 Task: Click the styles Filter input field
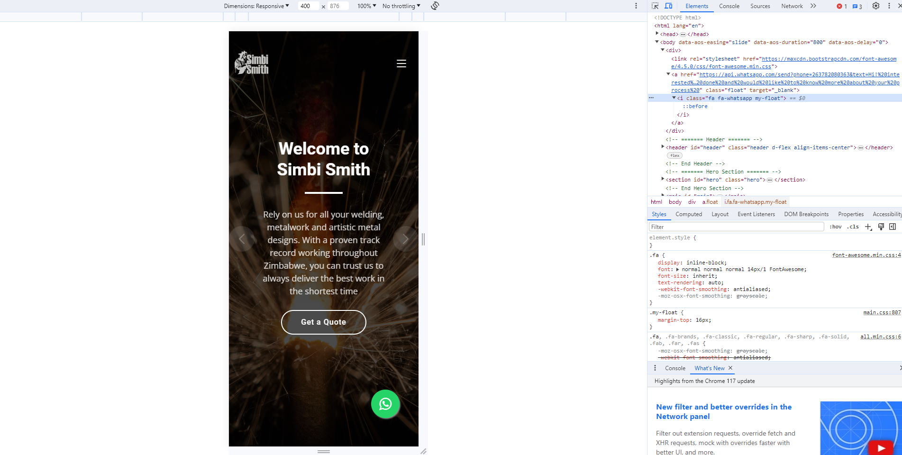click(x=736, y=227)
